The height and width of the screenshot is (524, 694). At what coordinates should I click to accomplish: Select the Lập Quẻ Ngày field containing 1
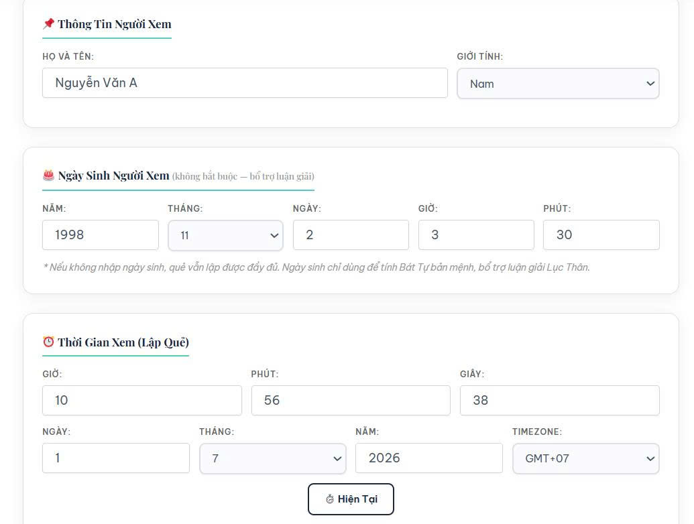point(116,458)
